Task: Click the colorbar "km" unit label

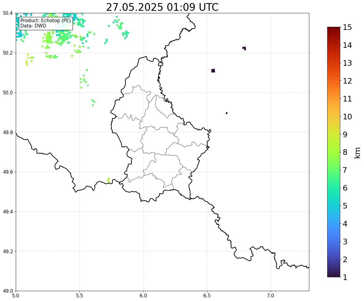Action: tap(358, 153)
